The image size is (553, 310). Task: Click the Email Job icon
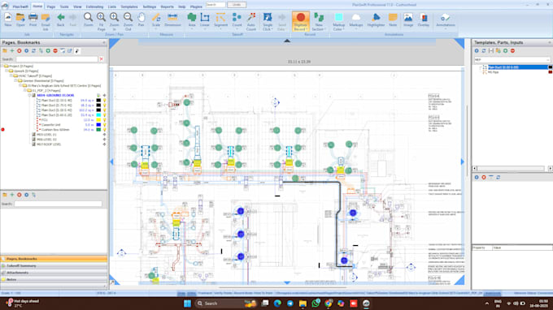click(46, 17)
